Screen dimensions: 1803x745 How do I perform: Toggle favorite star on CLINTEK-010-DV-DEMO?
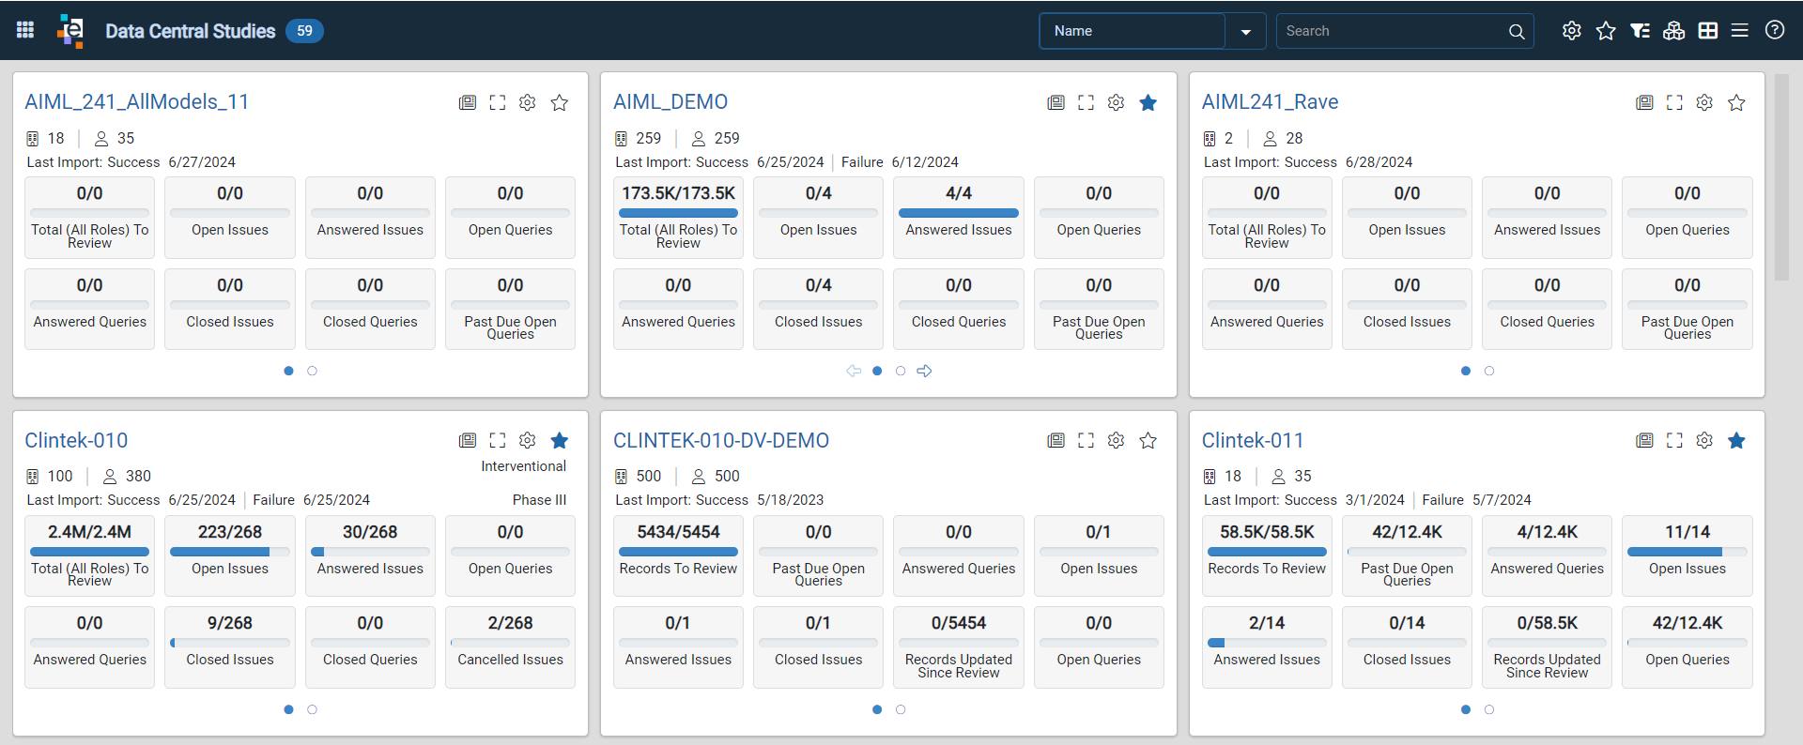click(1148, 440)
